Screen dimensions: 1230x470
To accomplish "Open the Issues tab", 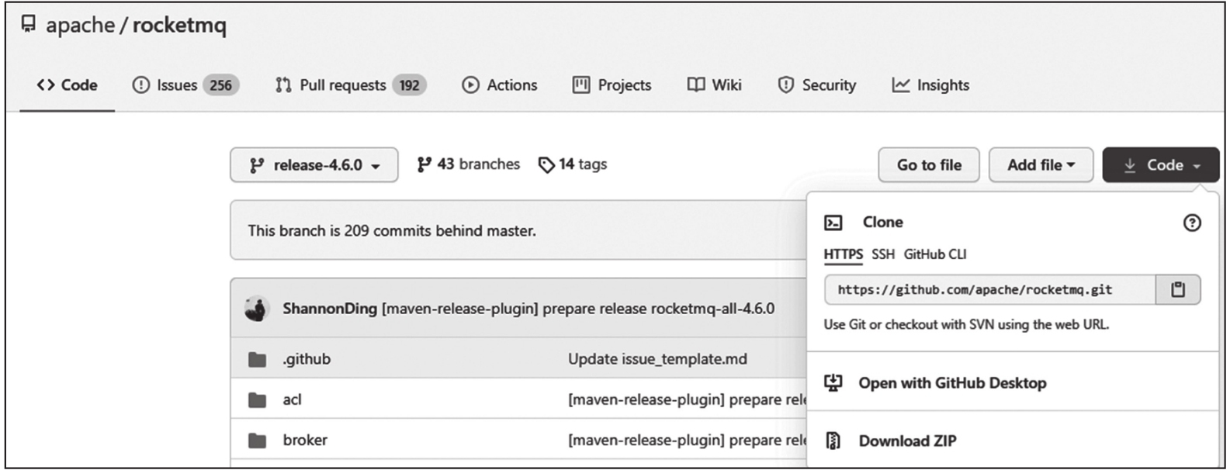I will [185, 85].
